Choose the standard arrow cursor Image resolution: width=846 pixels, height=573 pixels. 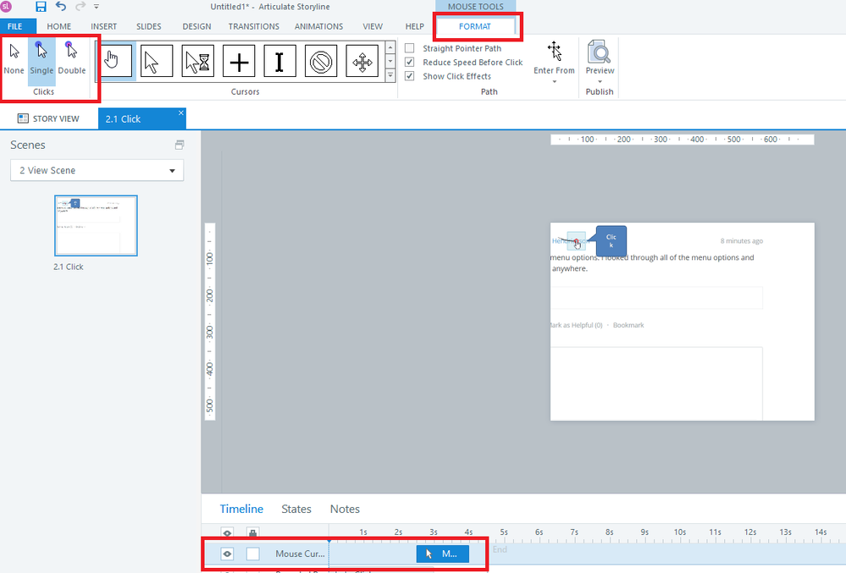(x=157, y=61)
